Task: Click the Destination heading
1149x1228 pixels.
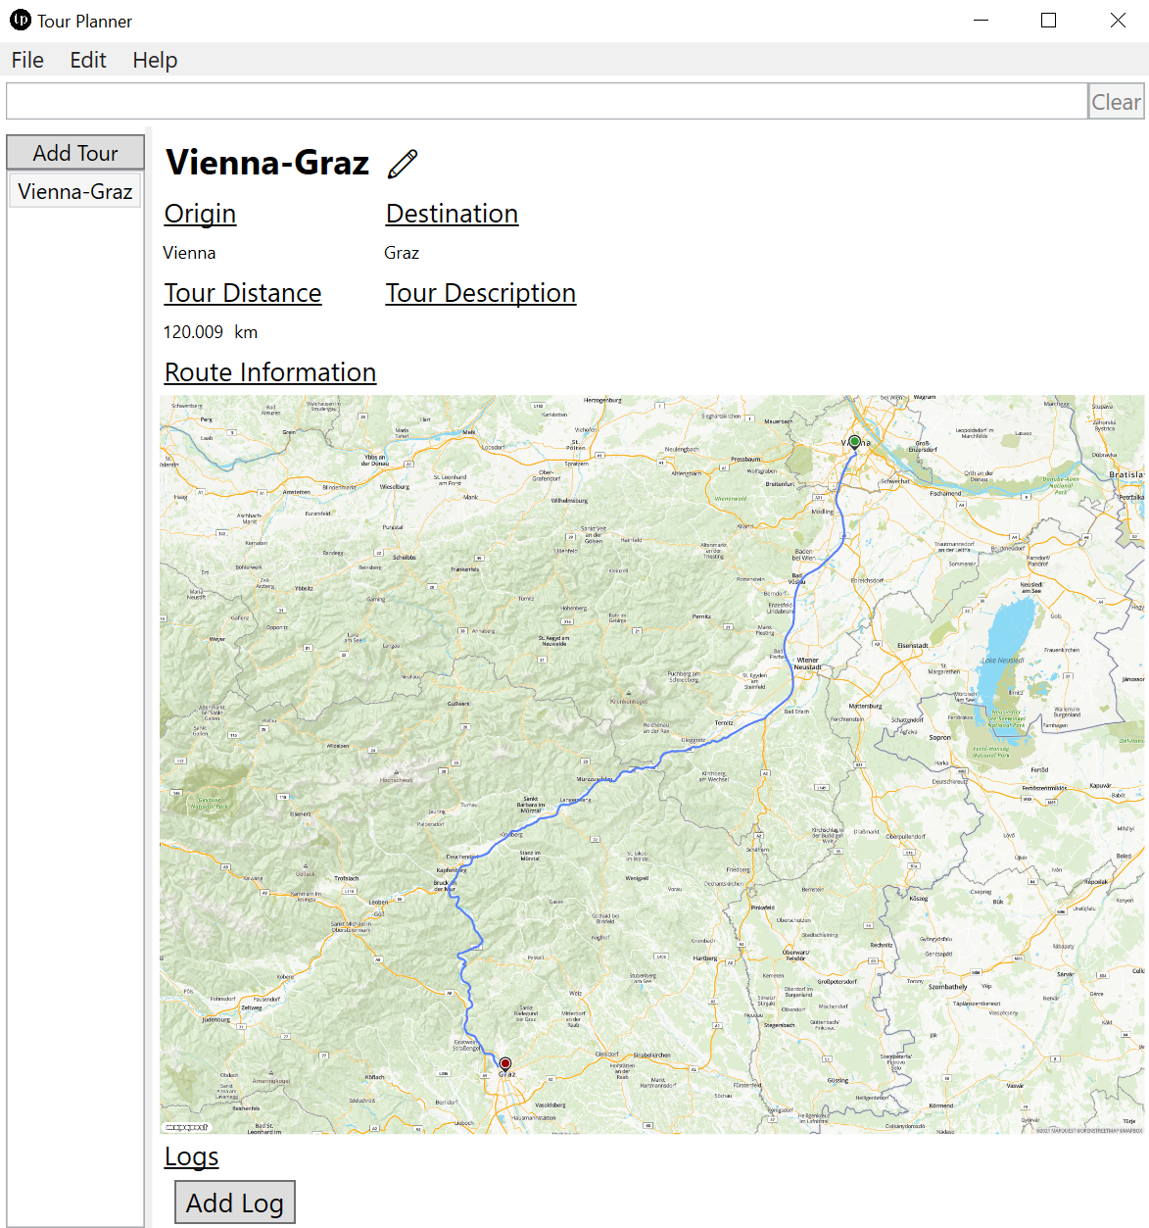Action: pos(452,214)
